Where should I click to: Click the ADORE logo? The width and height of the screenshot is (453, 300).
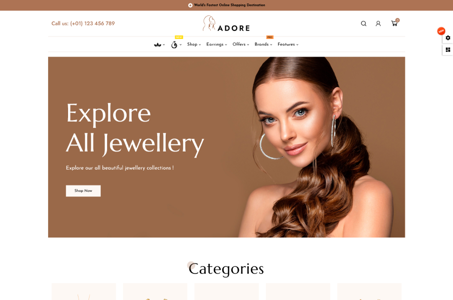click(x=226, y=23)
